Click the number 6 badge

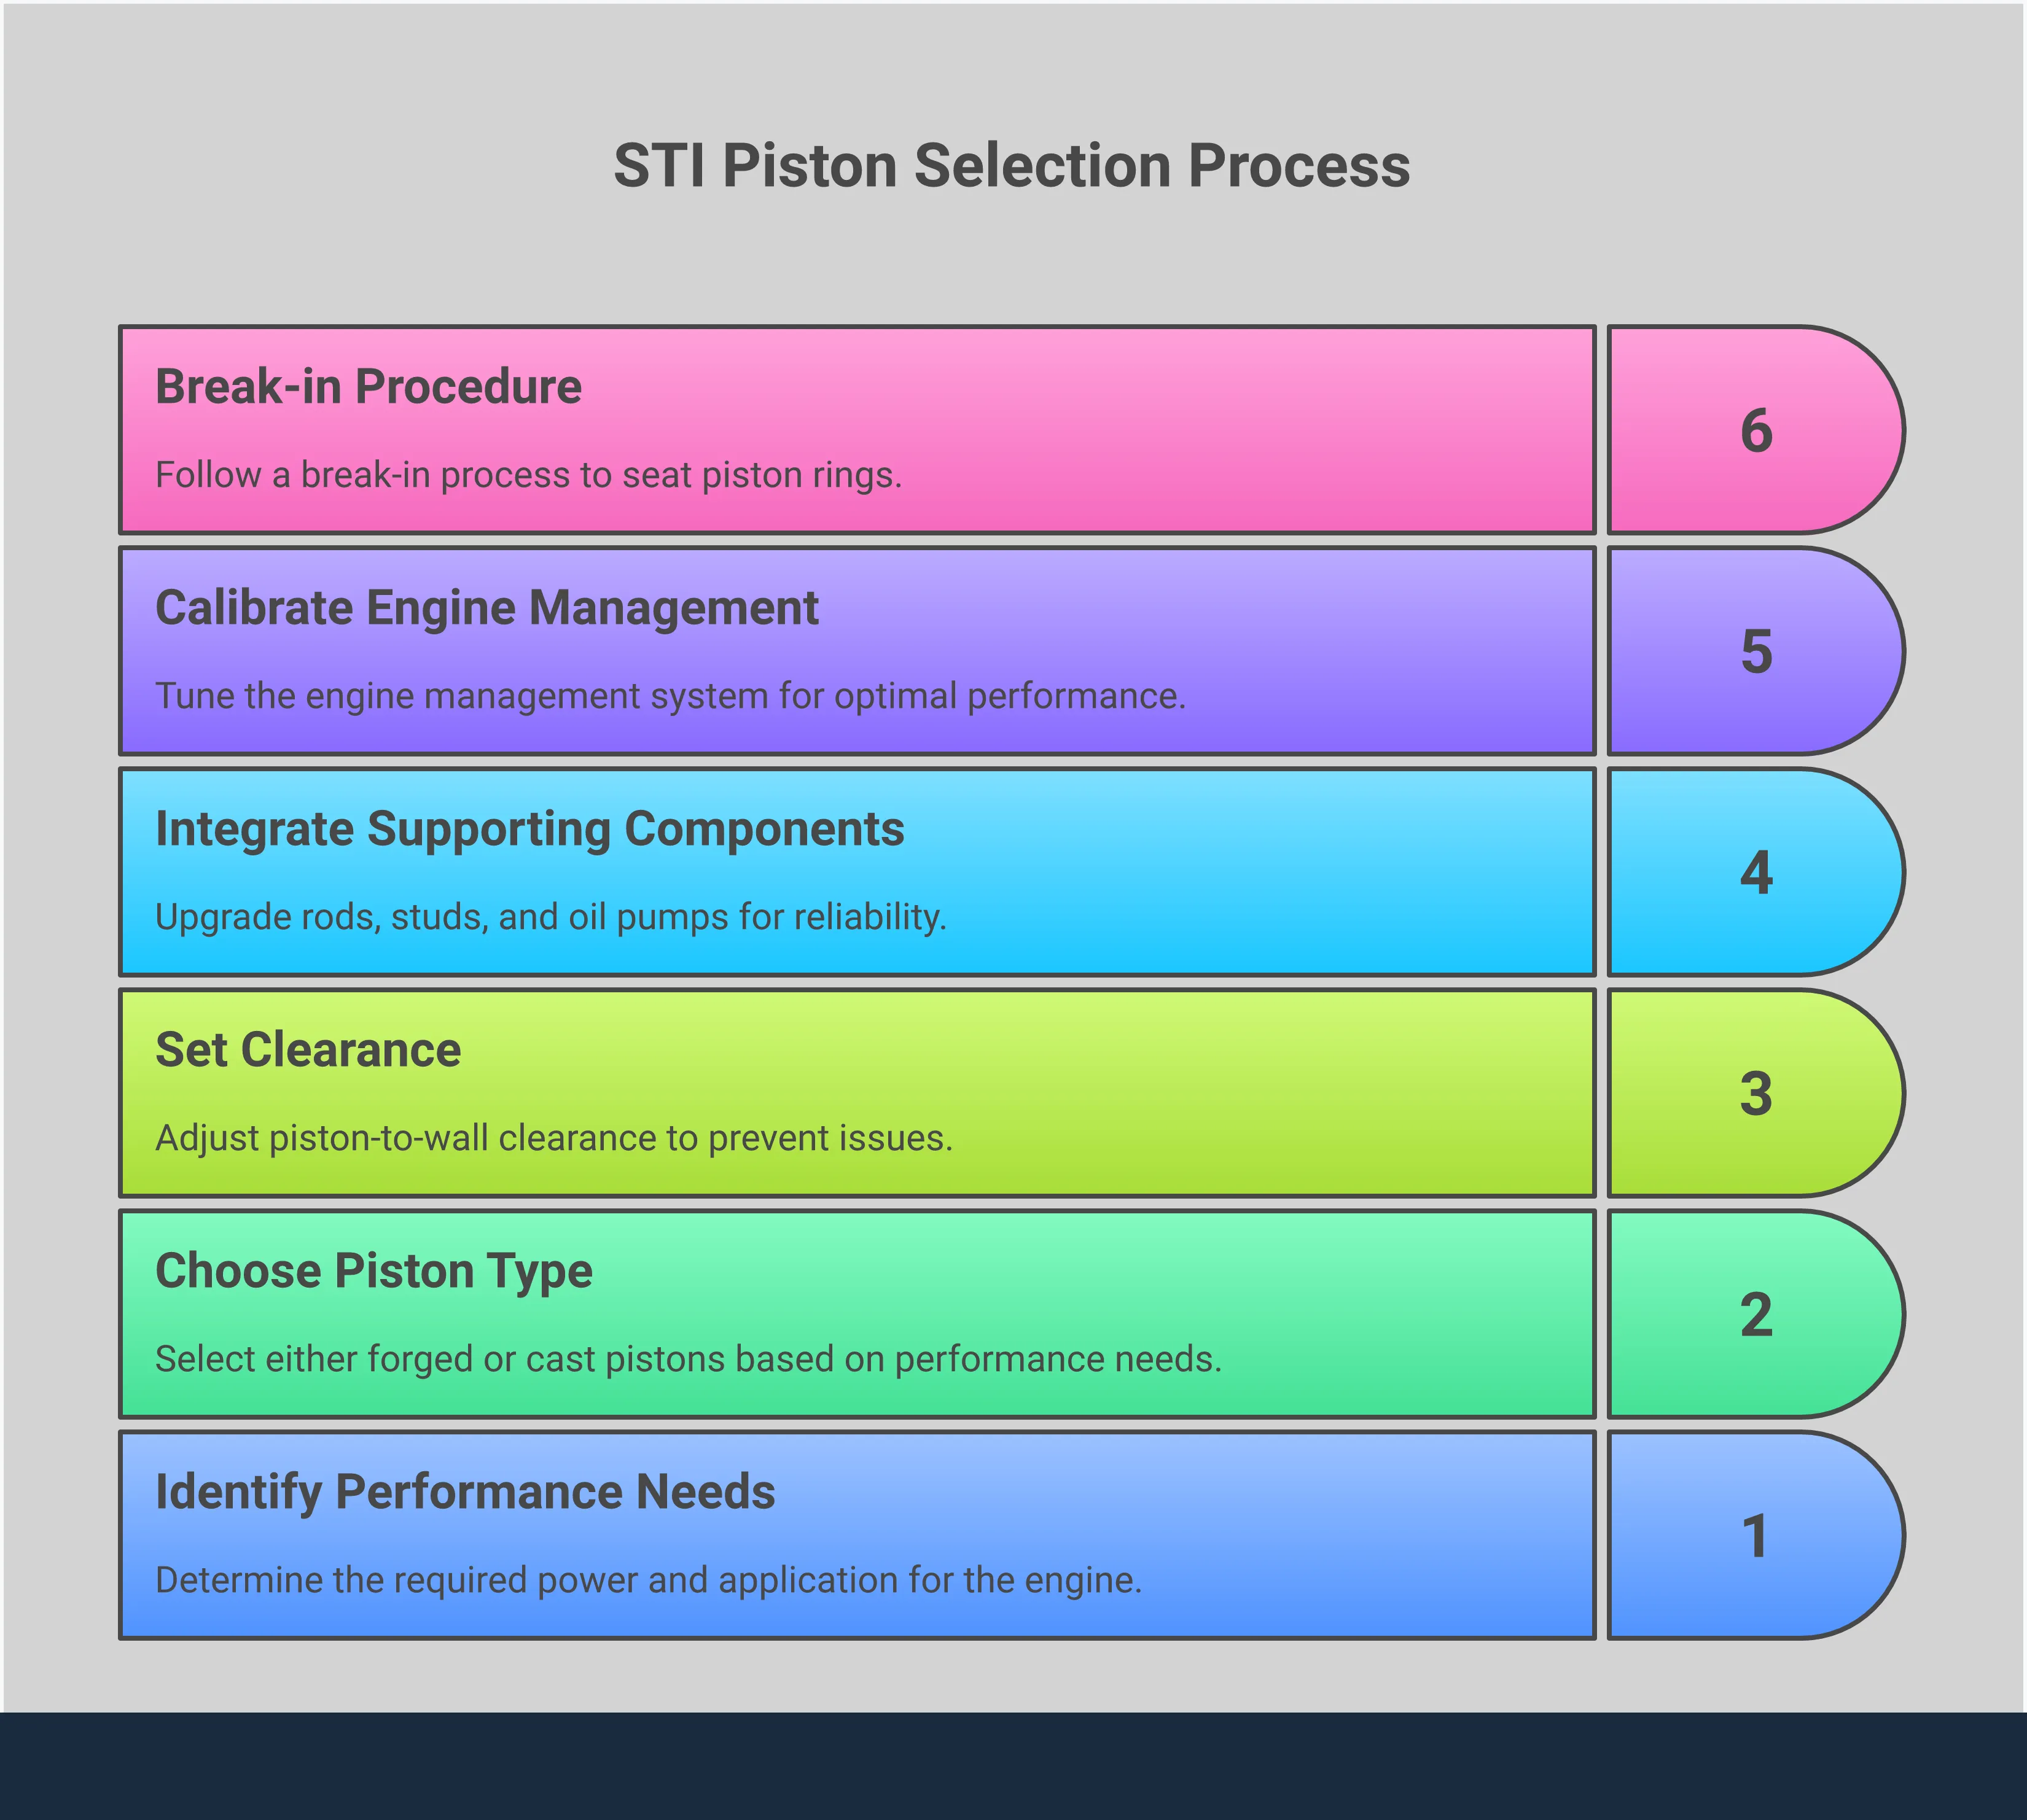coord(1755,431)
